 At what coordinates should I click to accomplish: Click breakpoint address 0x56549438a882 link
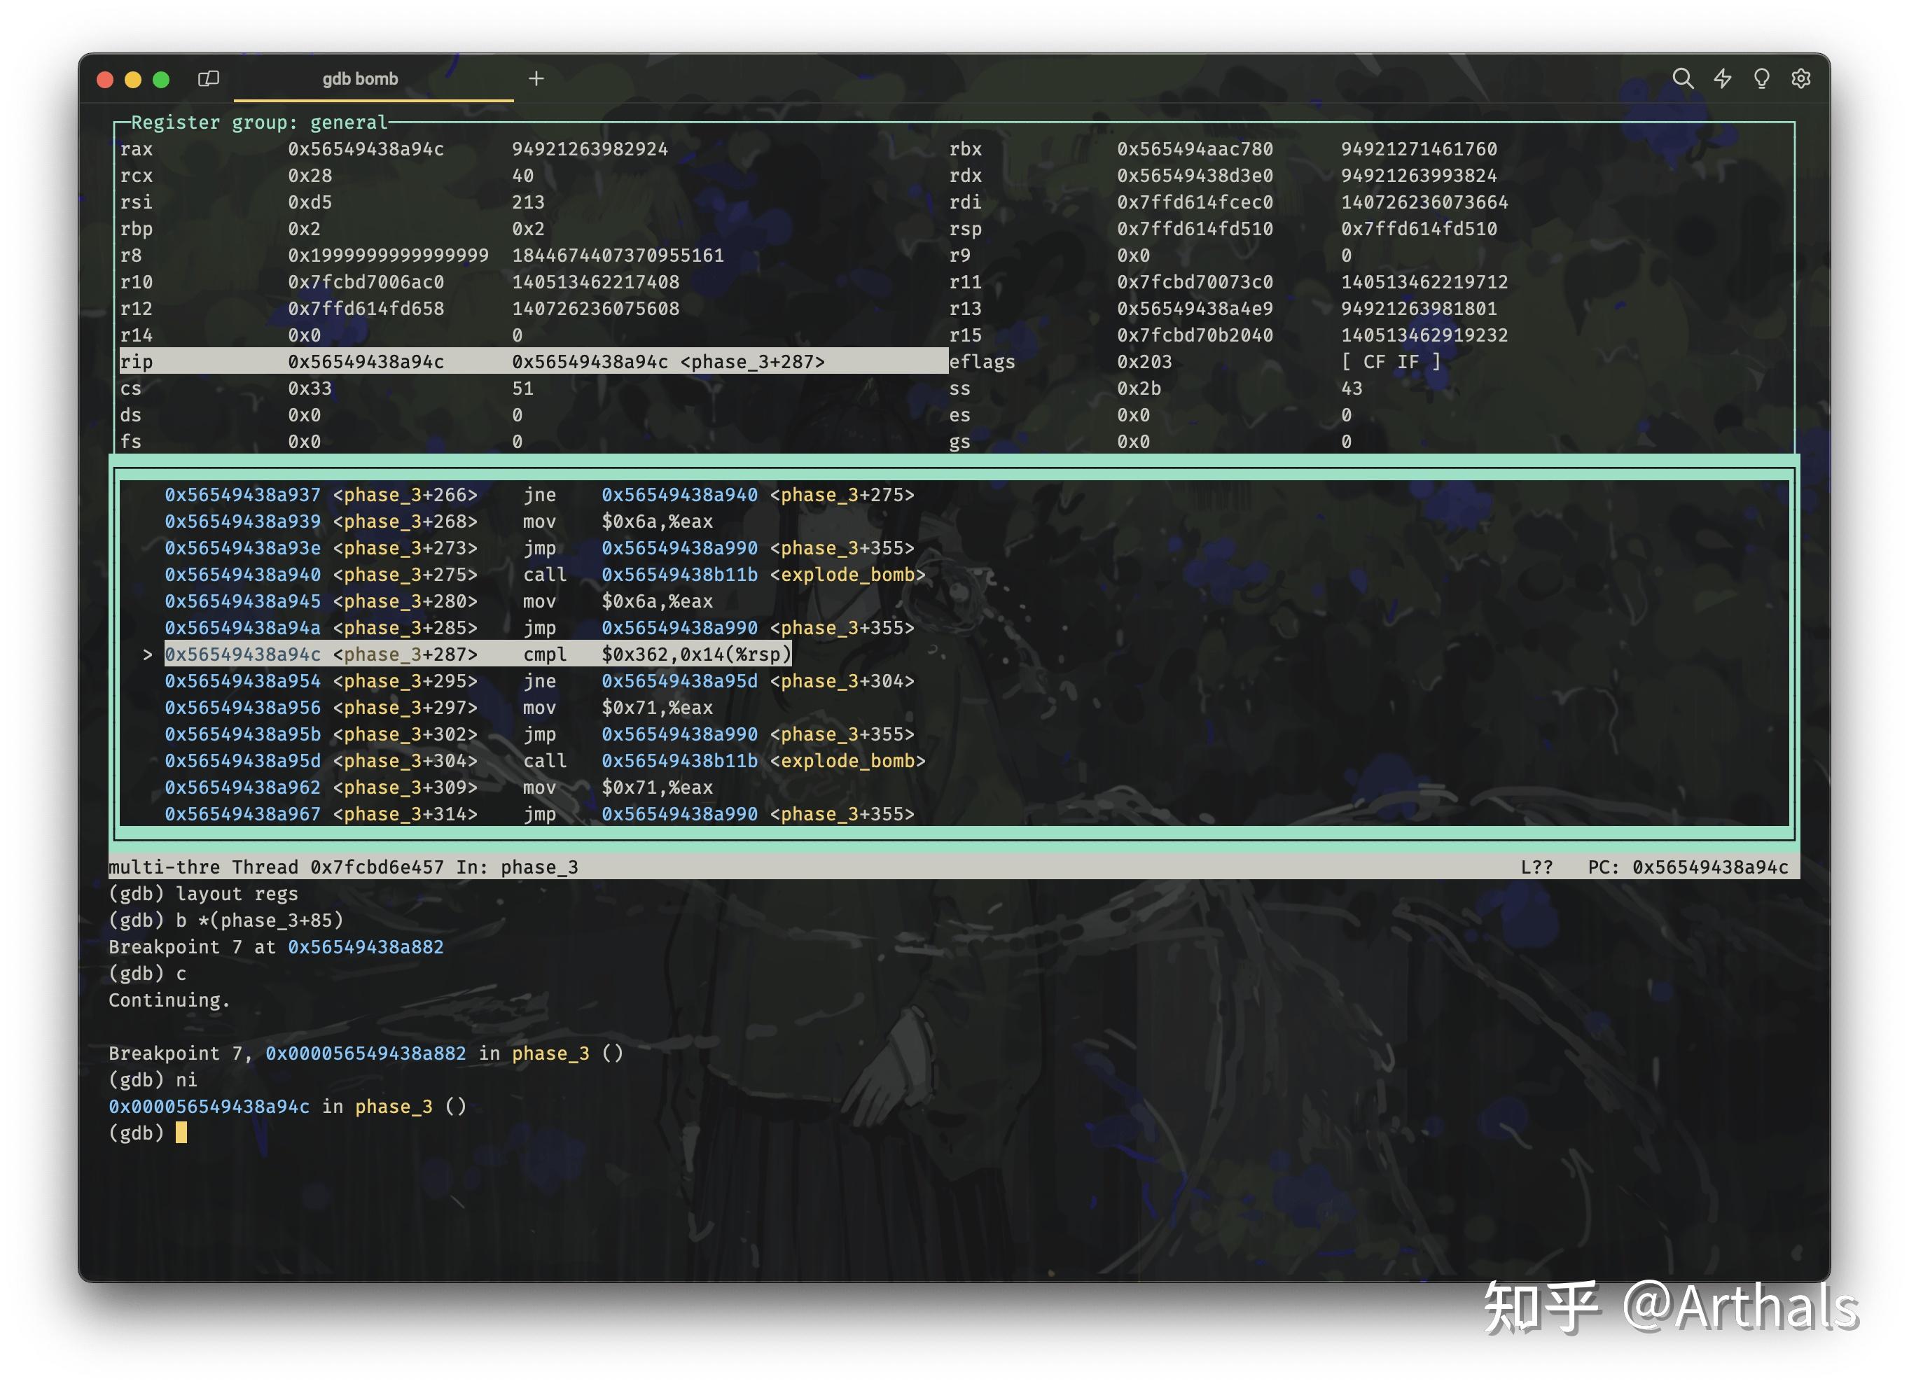pos(366,946)
